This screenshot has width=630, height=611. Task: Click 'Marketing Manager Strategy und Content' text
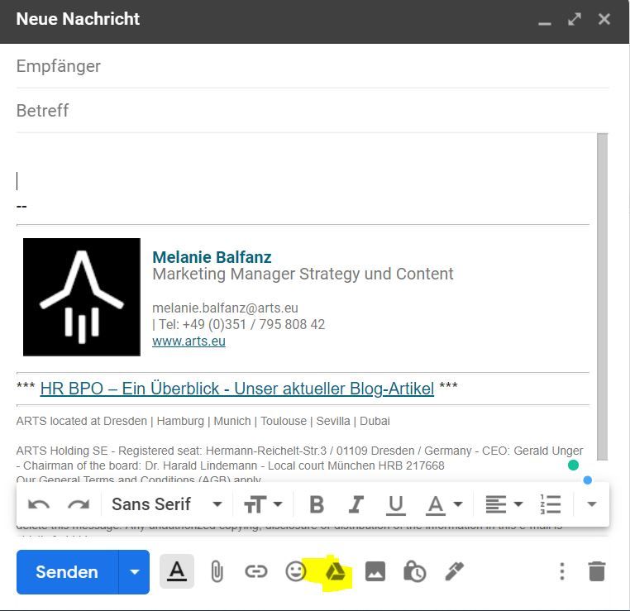(303, 274)
